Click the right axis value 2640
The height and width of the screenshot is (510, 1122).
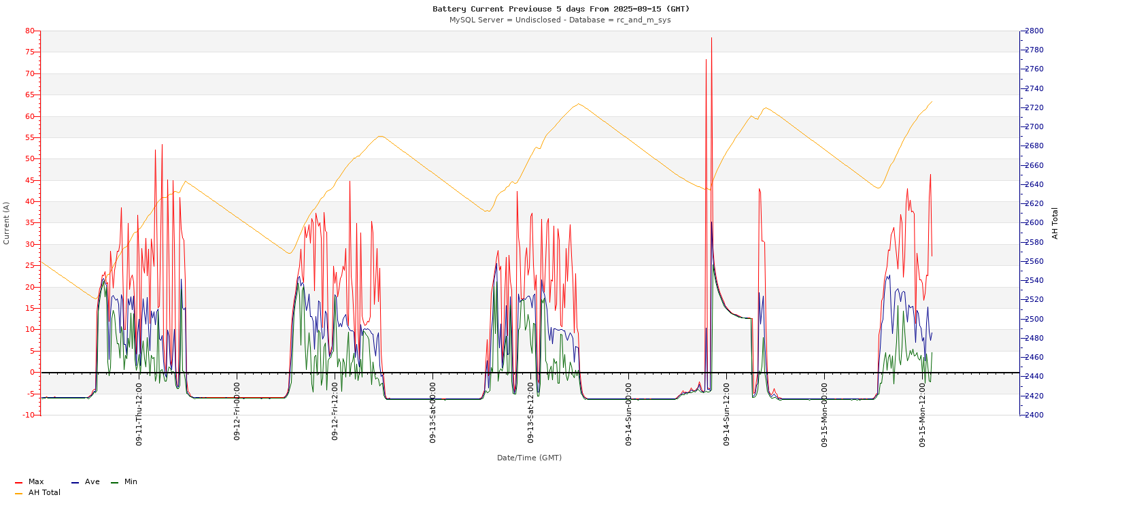pyautogui.click(x=1034, y=184)
